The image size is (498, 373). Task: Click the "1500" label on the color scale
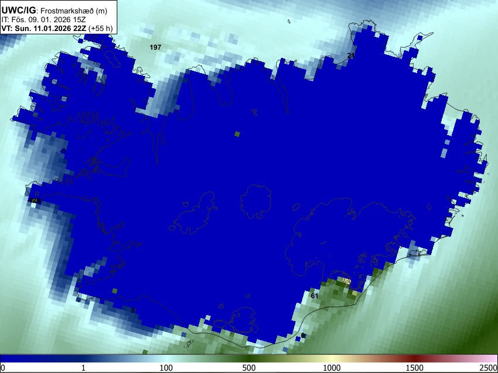pyautogui.click(x=415, y=368)
